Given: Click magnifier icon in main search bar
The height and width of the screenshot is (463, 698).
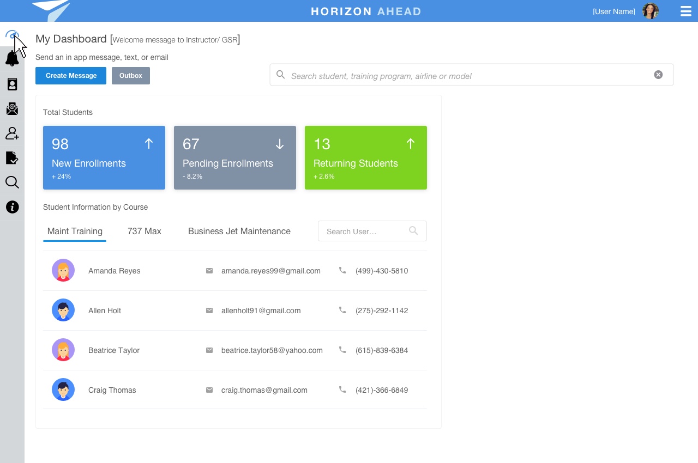Looking at the screenshot, I should point(280,75).
